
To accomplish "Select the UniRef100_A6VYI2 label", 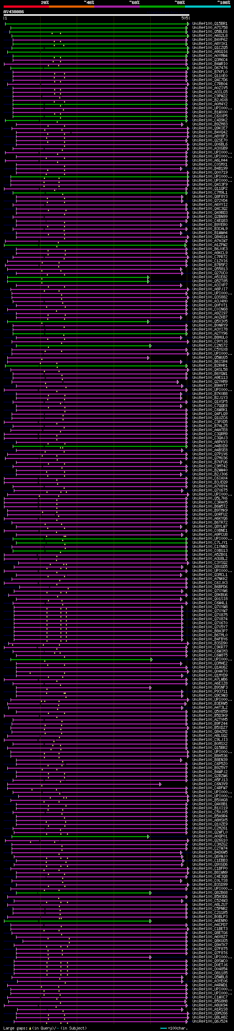I will [x=210, y=204].
